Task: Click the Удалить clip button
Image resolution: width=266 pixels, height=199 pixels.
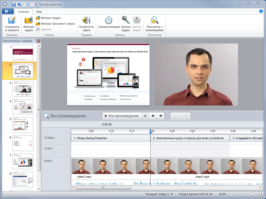Action: tap(44, 29)
